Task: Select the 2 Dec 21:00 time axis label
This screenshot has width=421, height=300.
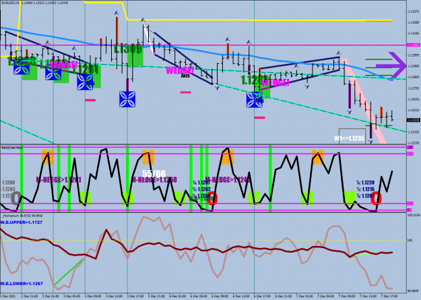Action: 29,296
